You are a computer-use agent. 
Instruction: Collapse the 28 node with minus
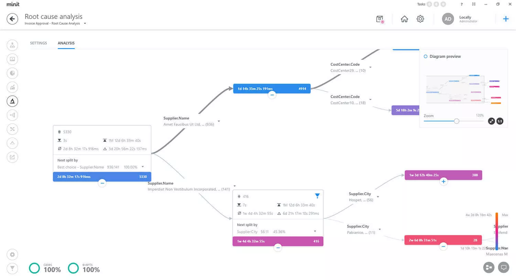[x=443, y=246]
